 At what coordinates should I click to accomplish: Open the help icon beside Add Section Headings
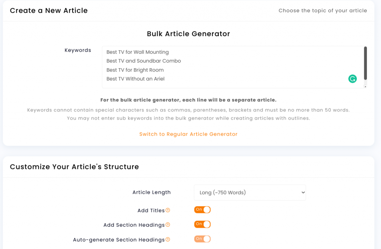click(168, 225)
